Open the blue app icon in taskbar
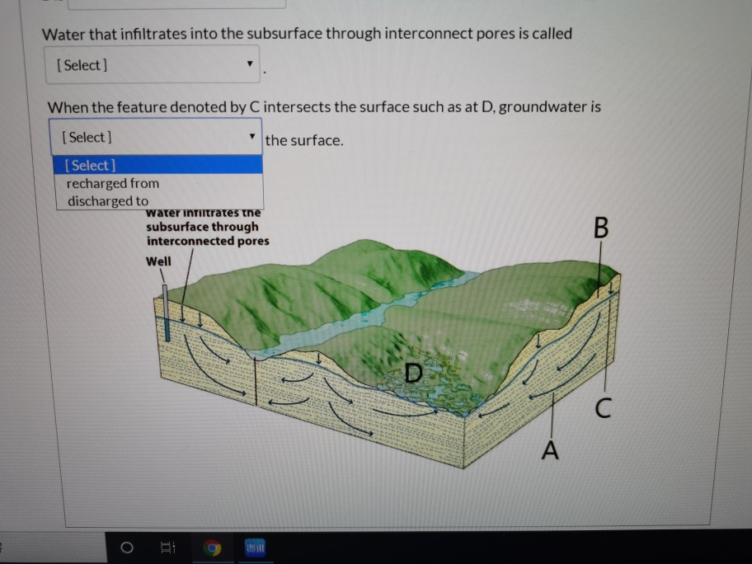The image size is (752, 564). pos(255,548)
